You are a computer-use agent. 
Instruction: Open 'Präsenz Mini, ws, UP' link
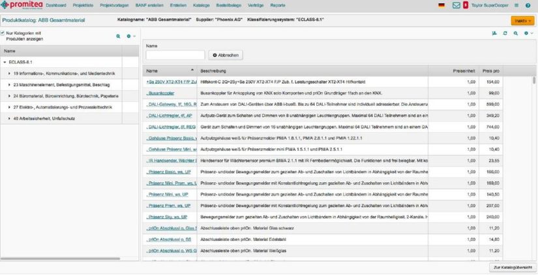tap(167, 194)
